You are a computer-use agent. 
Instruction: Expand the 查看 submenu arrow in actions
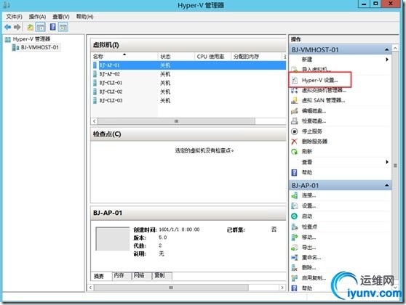click(x=387, y=162)
